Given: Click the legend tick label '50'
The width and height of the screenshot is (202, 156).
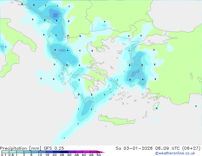Looking at the screenshot, I should point(98,155).
